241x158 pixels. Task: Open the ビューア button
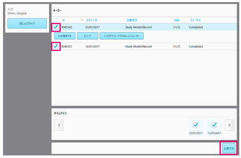87,36
